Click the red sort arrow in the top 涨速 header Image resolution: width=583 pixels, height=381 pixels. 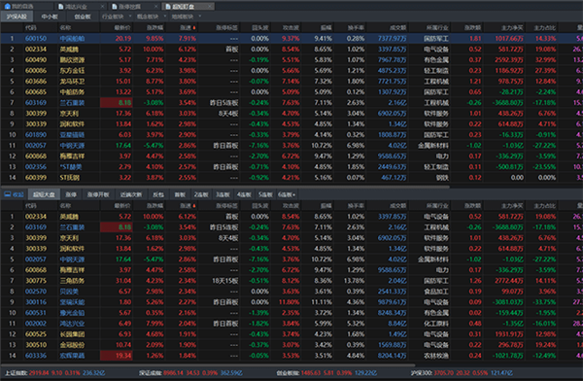pyautogui.click(x=193, y=27)
